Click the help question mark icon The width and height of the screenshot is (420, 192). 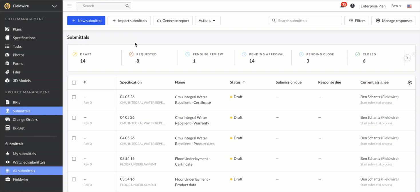[352, 6]
